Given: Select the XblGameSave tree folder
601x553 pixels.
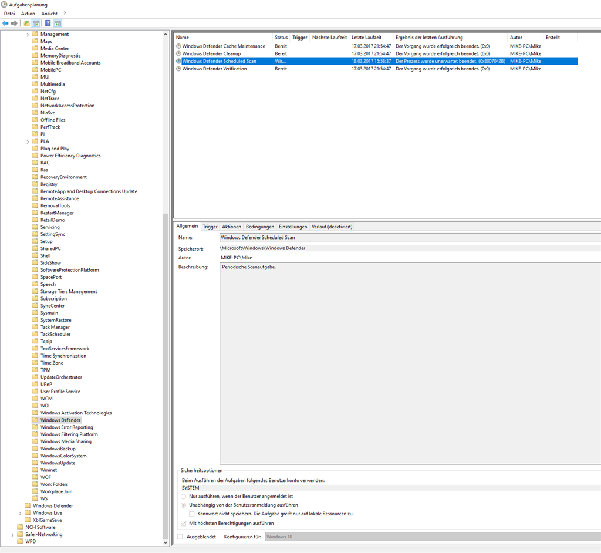Looking at the screenshot, I should (47, 520).
